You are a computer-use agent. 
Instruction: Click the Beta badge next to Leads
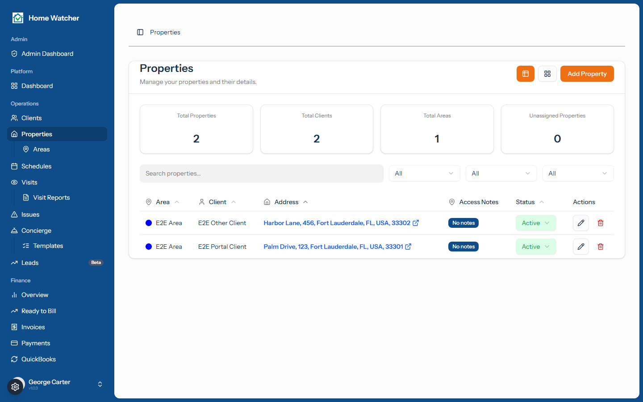click(x=96, y=263)
